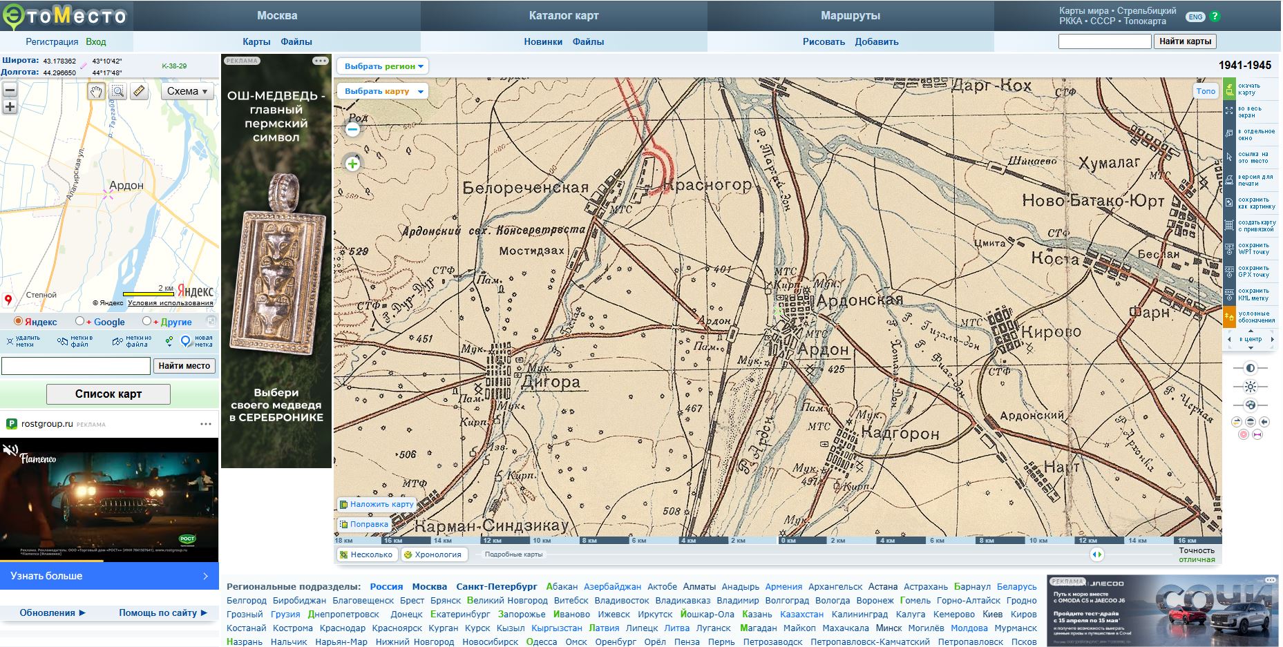Click the ЭтоМесто site logo
Image resolution: width=1283 pixels, height=647 pixels.
pos(66,17)
